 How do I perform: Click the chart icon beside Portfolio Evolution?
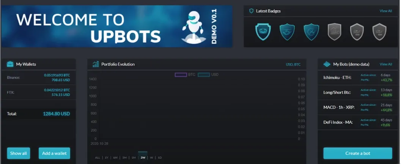pyautogui.click(x=96, y=64)
